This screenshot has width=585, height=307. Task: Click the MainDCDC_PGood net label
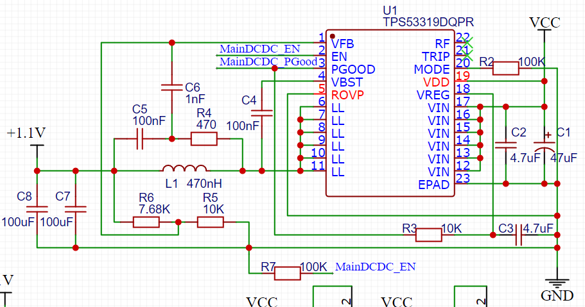[x=268, y=62]
